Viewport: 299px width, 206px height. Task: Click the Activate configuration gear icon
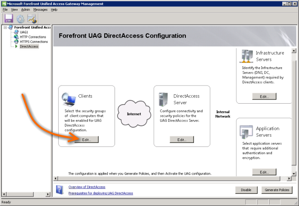pos(20,19)
